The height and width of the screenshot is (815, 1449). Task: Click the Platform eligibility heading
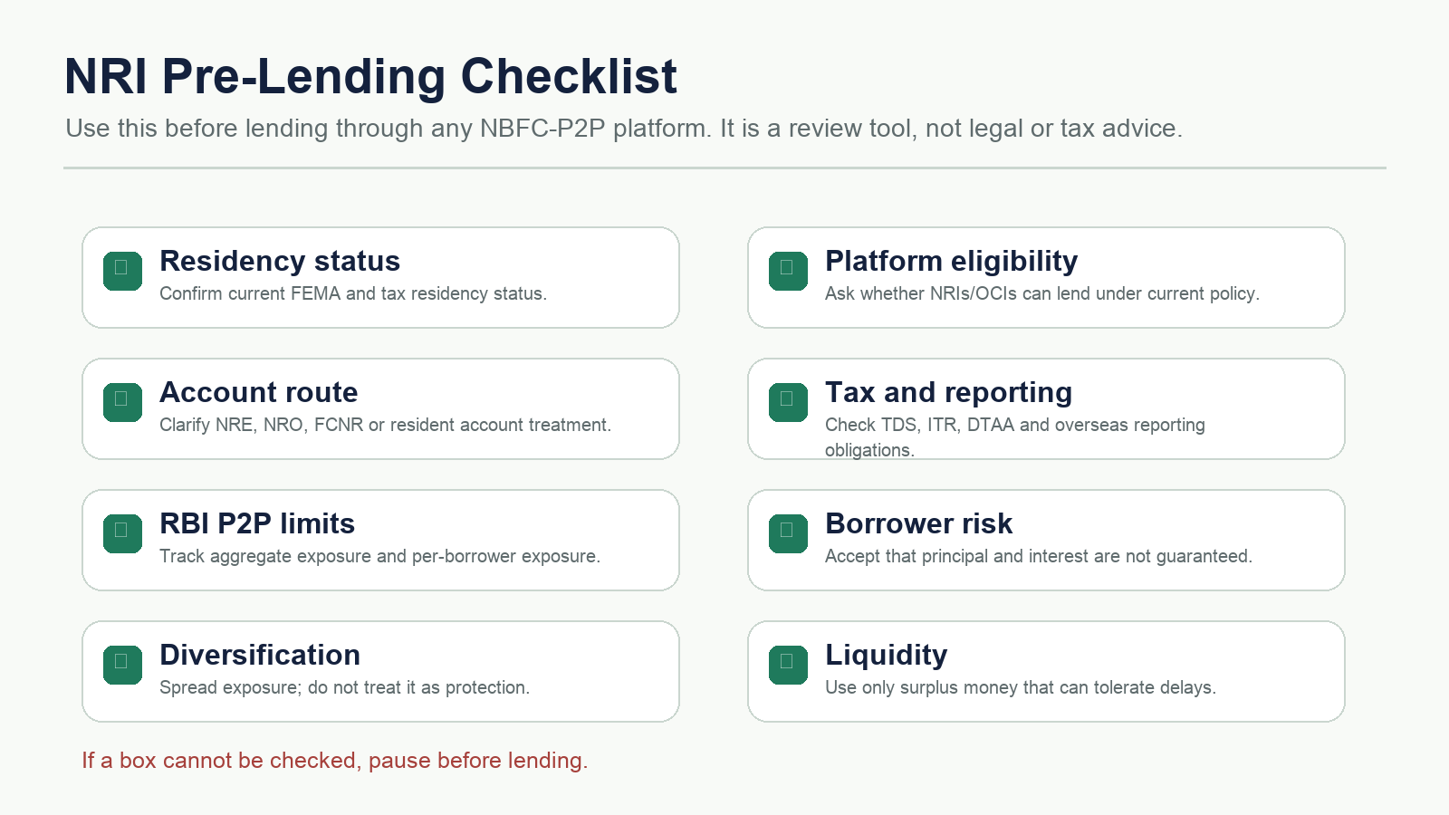(951, 261)
